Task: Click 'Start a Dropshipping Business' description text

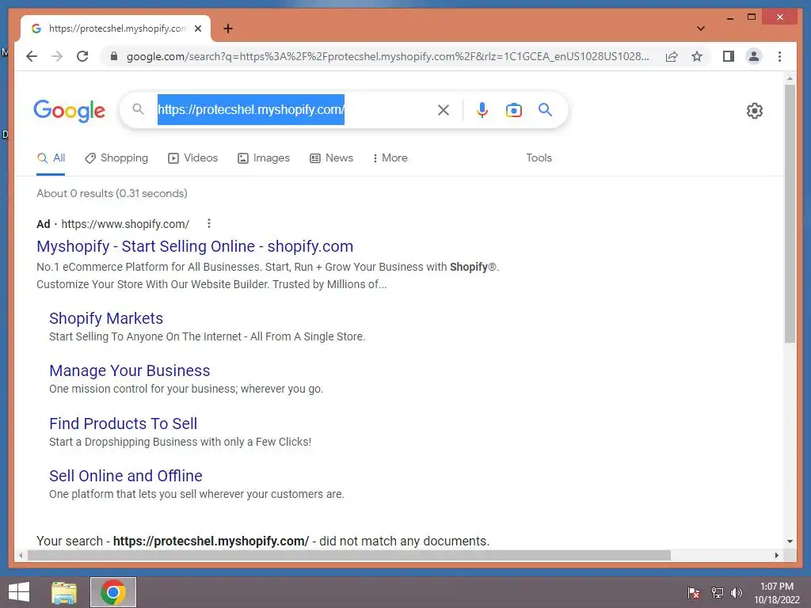Action: point(180,442)
